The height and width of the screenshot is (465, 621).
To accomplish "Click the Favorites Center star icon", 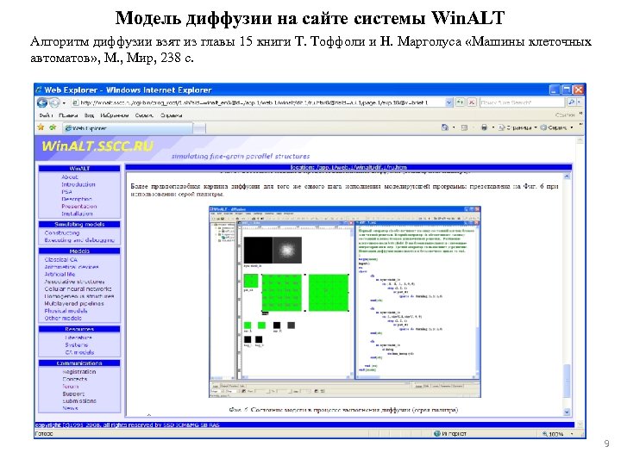I will pos(41,127).
